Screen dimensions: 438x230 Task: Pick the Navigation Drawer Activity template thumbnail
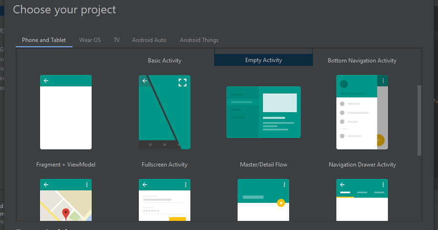pos(362,112)
